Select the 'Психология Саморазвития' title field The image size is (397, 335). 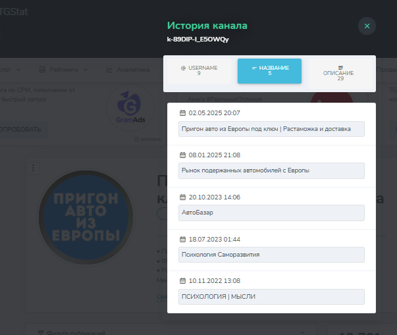[271, 255]
